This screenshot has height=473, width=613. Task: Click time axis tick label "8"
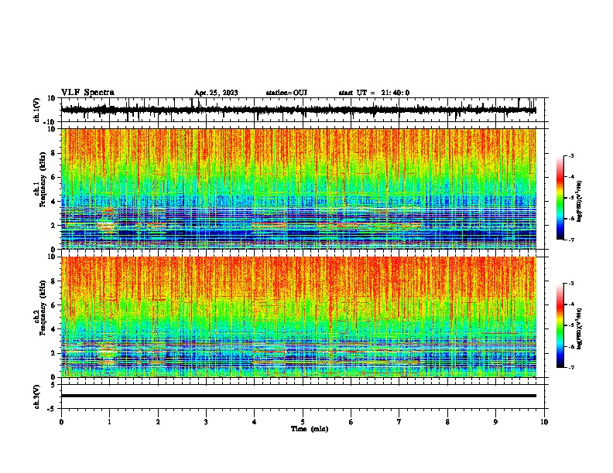(x=447, y=421)
